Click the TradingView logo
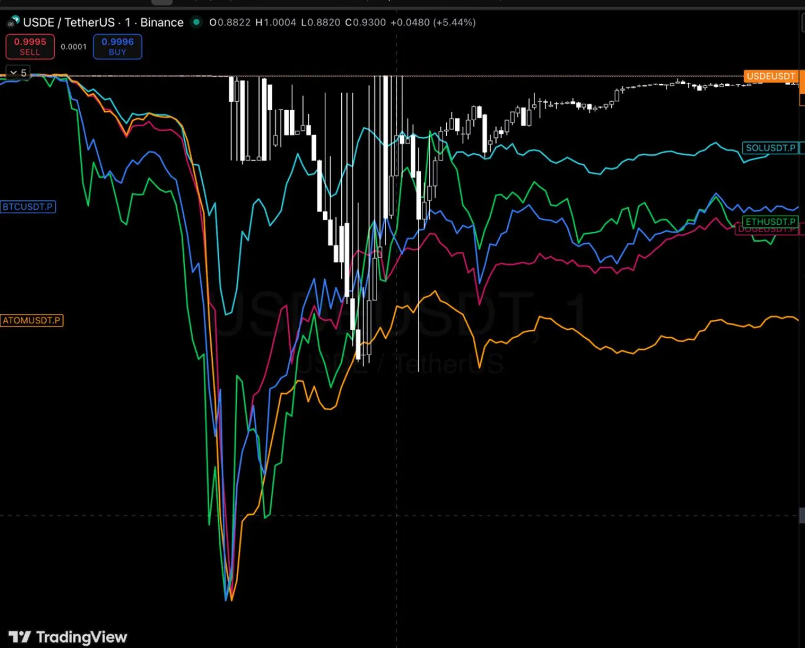Viewport: 805px width, 648px height. pyautogui.click(x=68, y=637)
